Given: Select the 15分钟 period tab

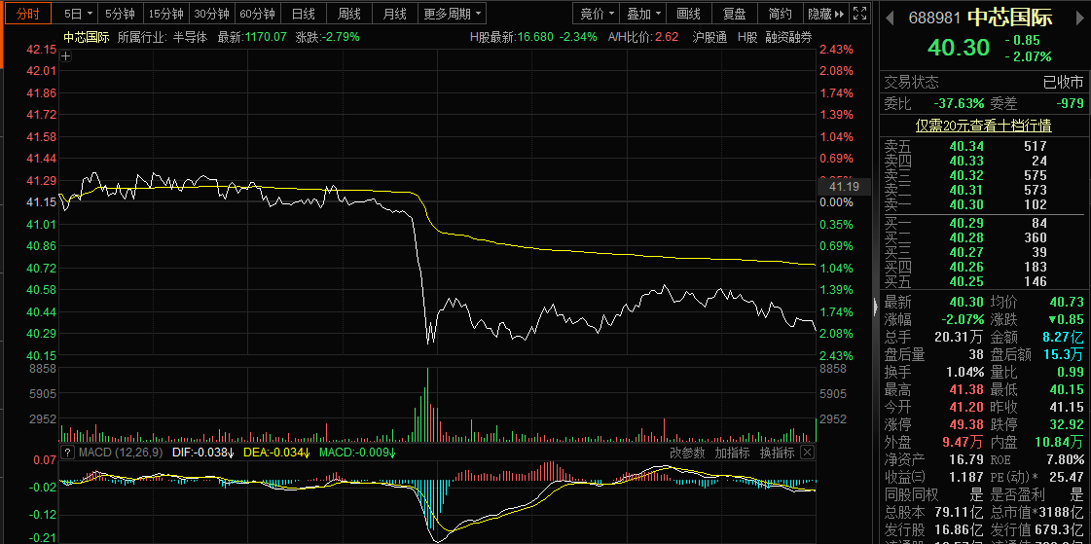Looking at the screenshot, I should [165, 14].
